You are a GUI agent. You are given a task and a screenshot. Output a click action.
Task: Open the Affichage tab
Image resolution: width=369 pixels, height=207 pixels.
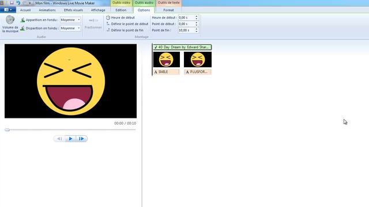coord(98,10)
